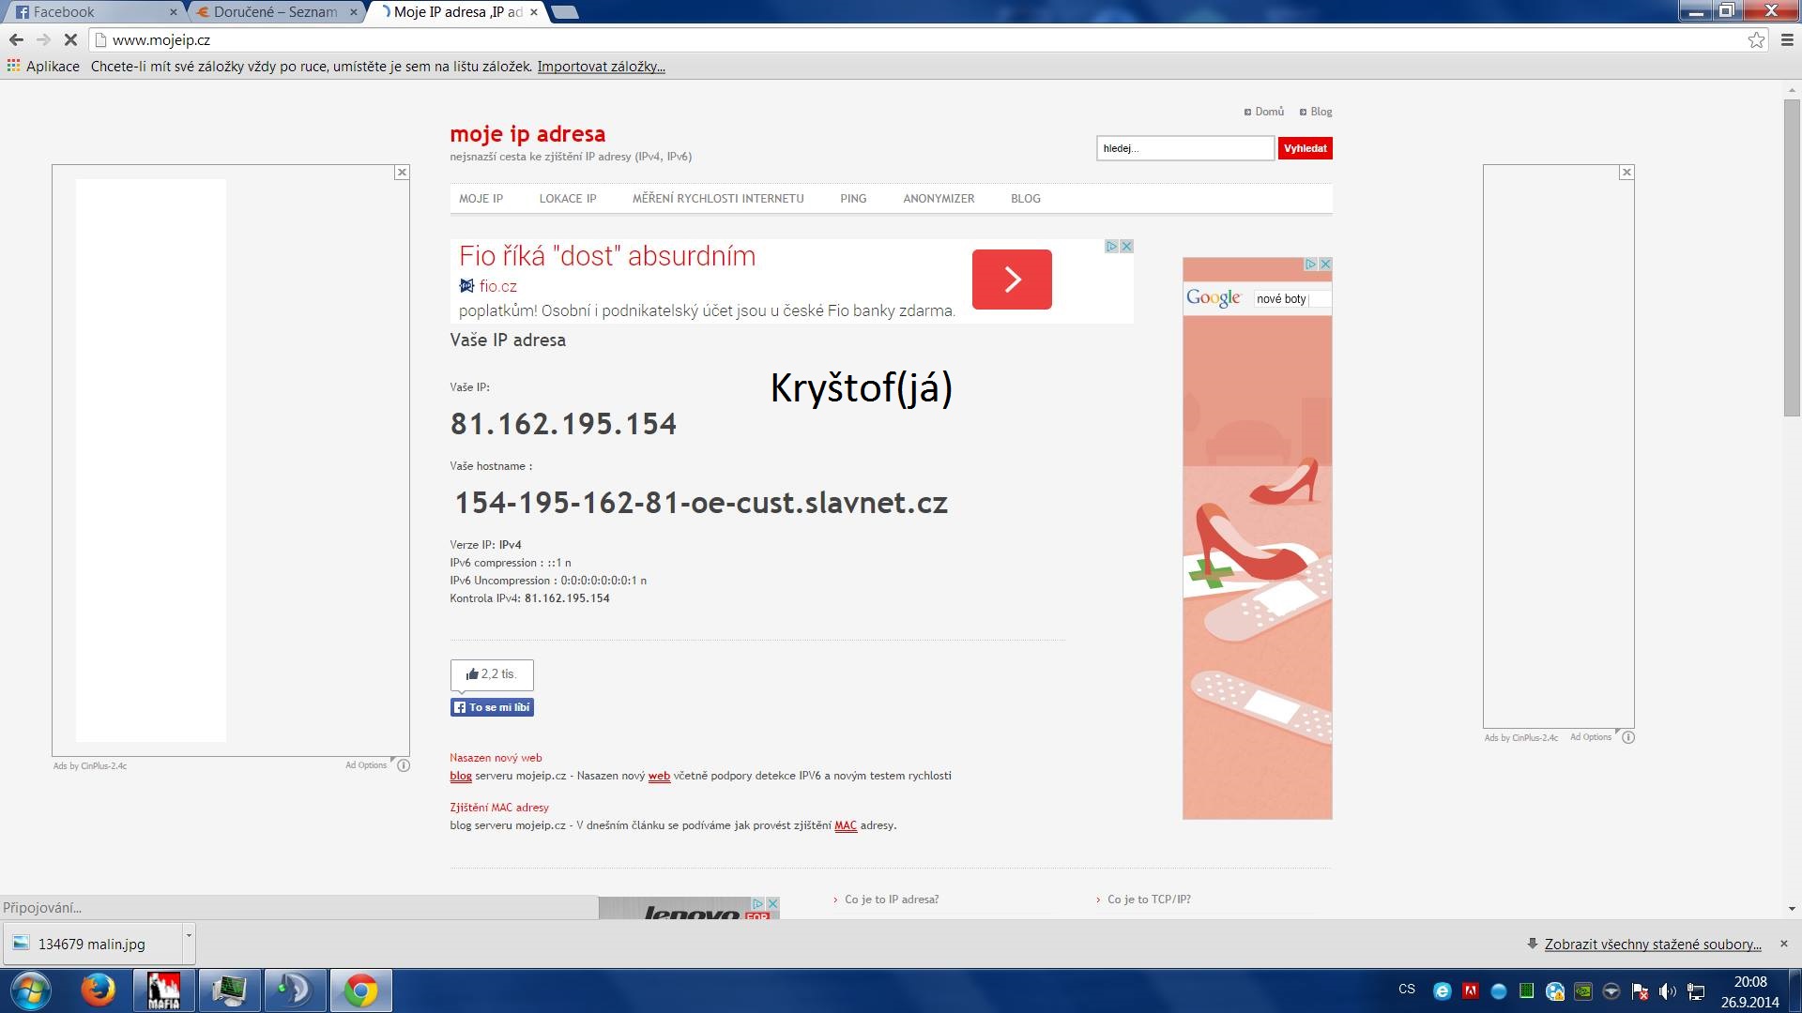Image resolution: width=1802 pixels, height=1013 pixels.
Task: Click Importovat záložky link
Action: (601, 67)
